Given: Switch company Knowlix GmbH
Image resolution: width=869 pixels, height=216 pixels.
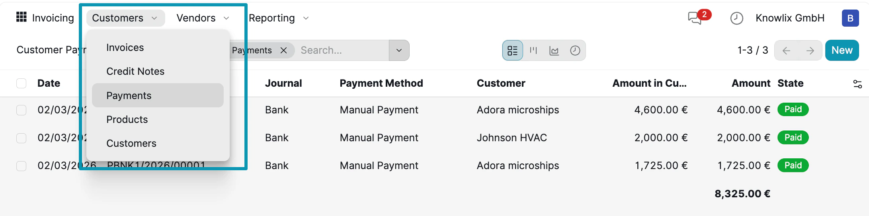Looking at the screenshot, I should point(790,18).
